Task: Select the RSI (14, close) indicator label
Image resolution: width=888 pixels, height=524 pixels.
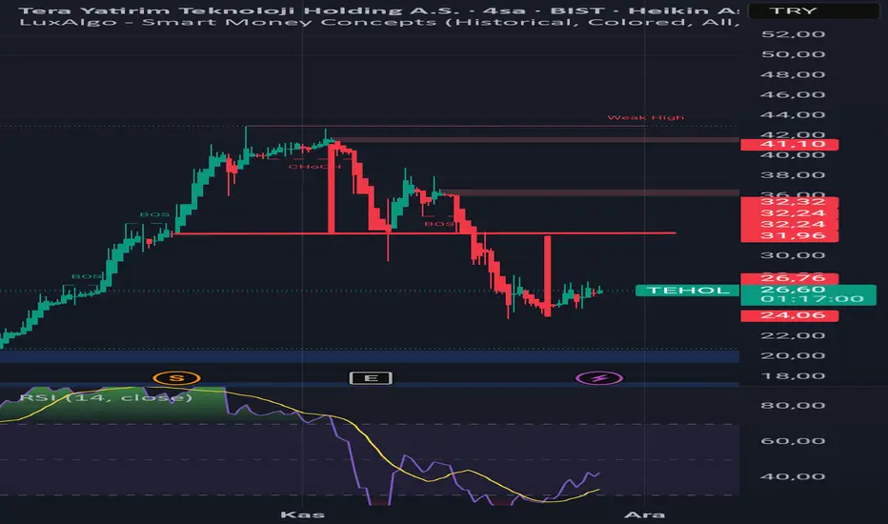Action: 106,397
